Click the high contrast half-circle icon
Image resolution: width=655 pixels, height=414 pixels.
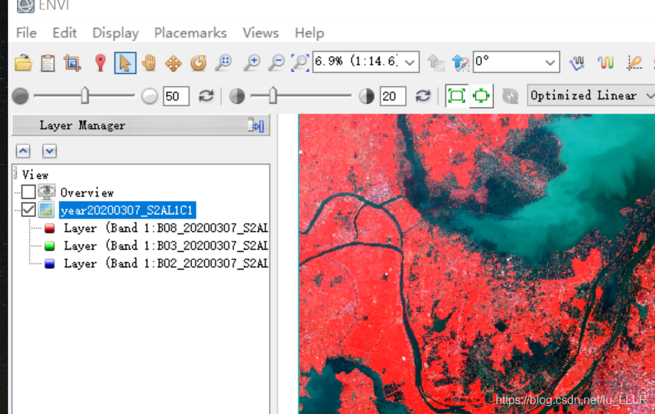(x=367, y=96)
